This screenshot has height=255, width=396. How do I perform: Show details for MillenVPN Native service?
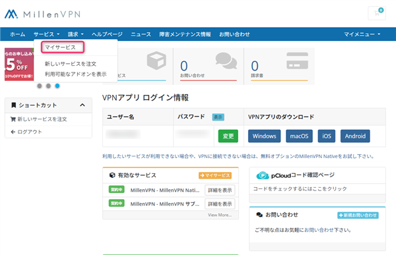tap(220, 190)
